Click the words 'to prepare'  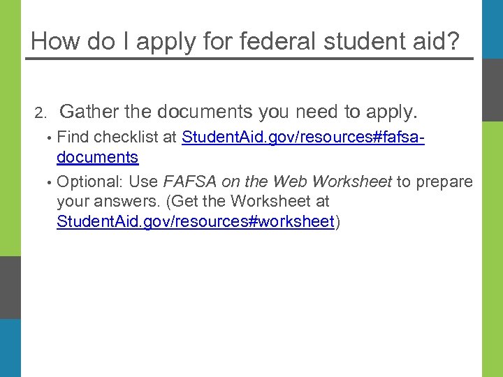click(435, 182)
